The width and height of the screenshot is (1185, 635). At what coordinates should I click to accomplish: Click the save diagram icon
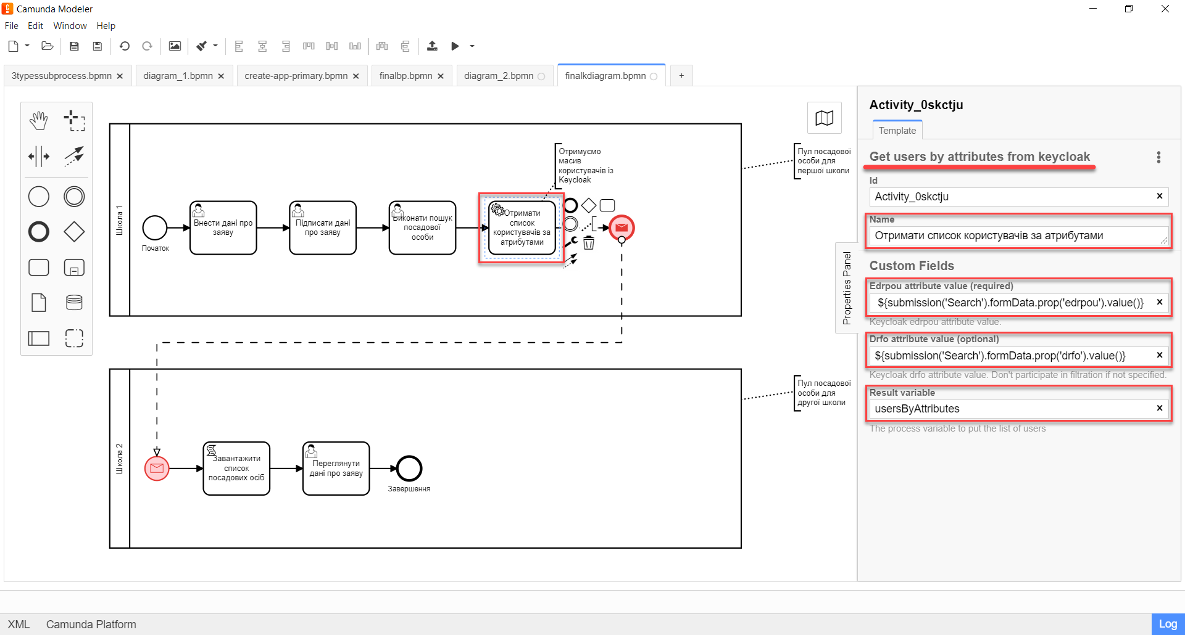(74, 46)
